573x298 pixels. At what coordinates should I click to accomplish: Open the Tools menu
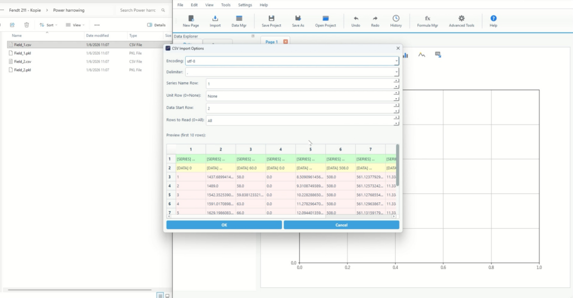point(226,5)
